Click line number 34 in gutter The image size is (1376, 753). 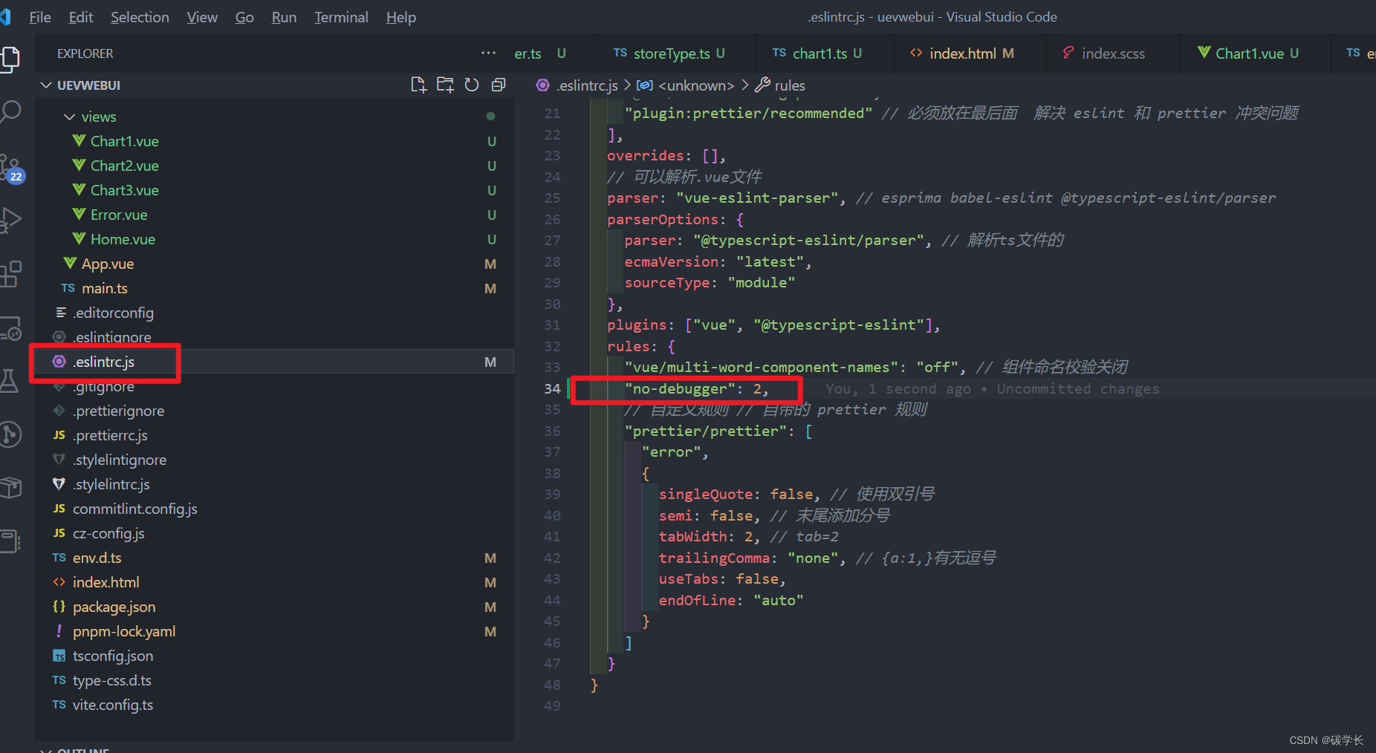(552, 388)
